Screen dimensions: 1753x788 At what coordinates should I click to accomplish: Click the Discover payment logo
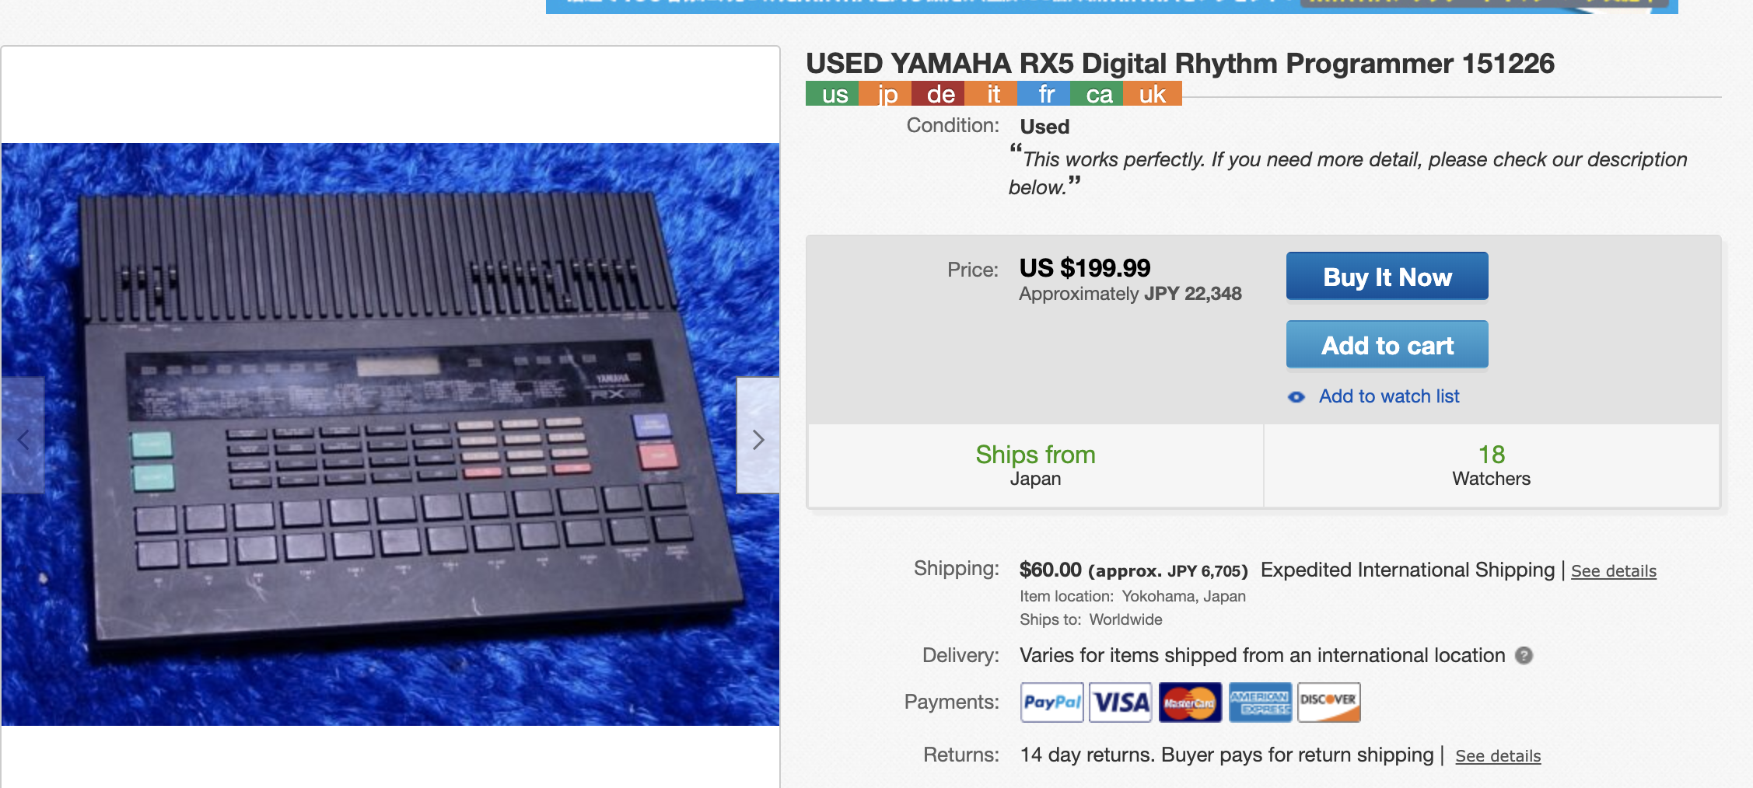(x=1329, y=703)
